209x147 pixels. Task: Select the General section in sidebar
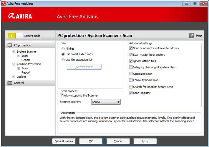(x=19, y=83)
